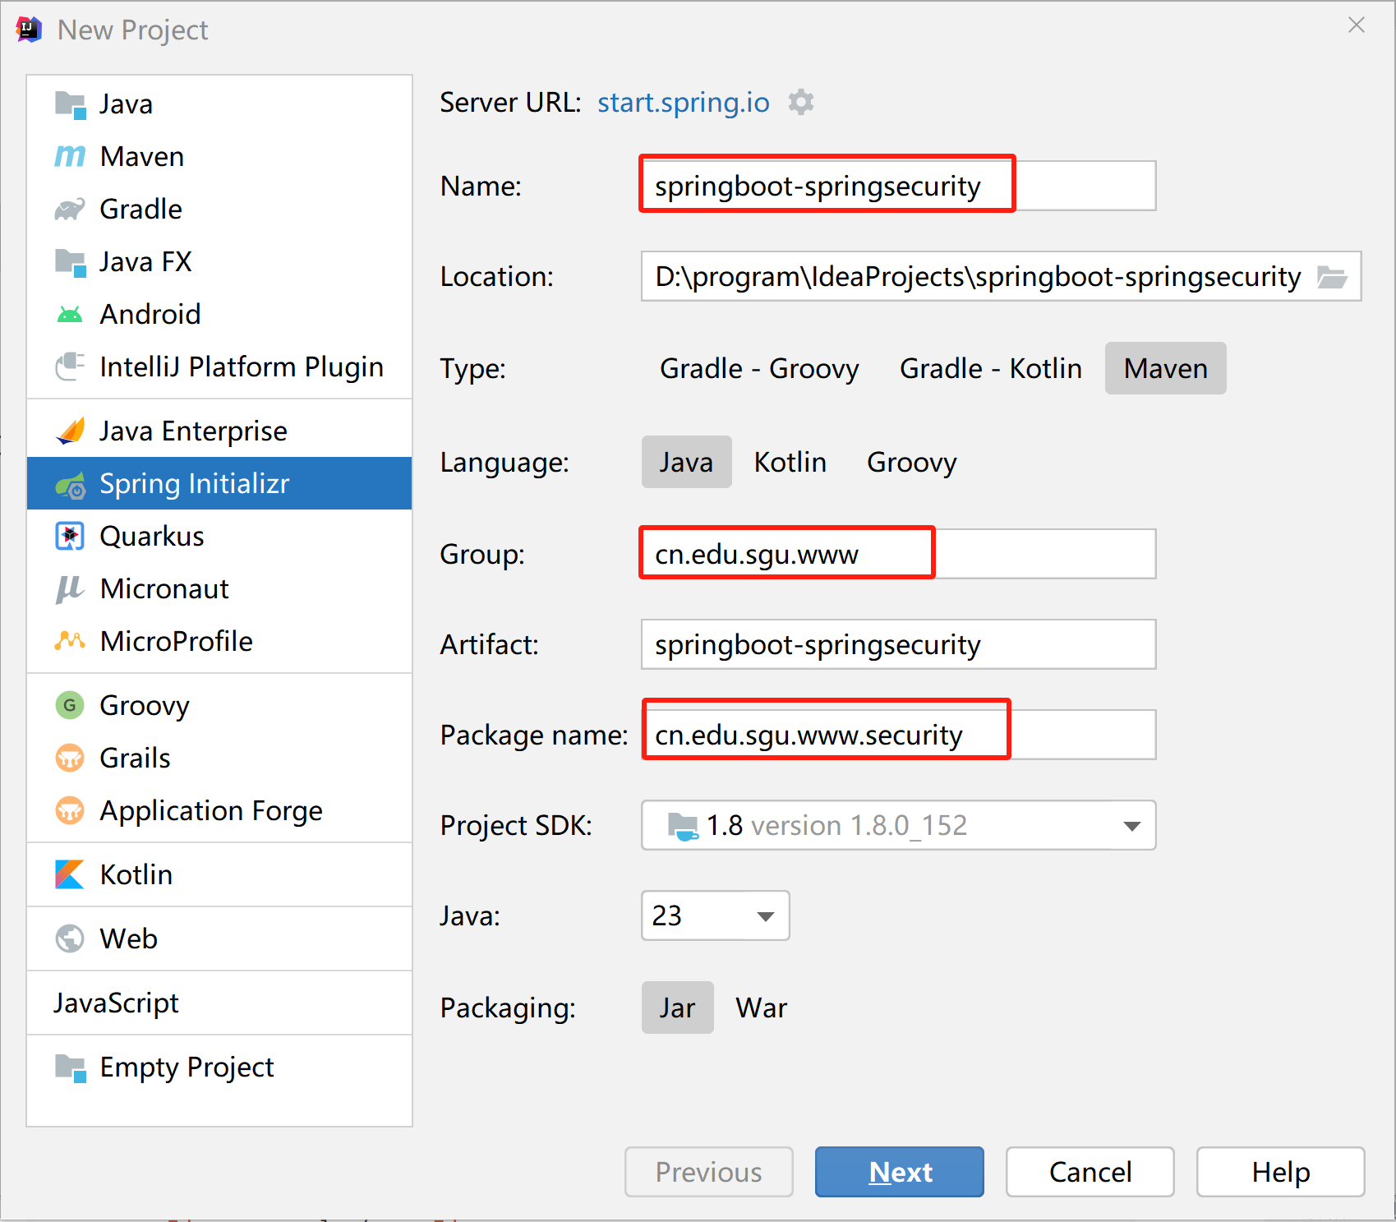Viewport: 1396px width, 1222px height.
Task: Click the IntelliJ Platform Plugin icon
Action: coord(70,367)
